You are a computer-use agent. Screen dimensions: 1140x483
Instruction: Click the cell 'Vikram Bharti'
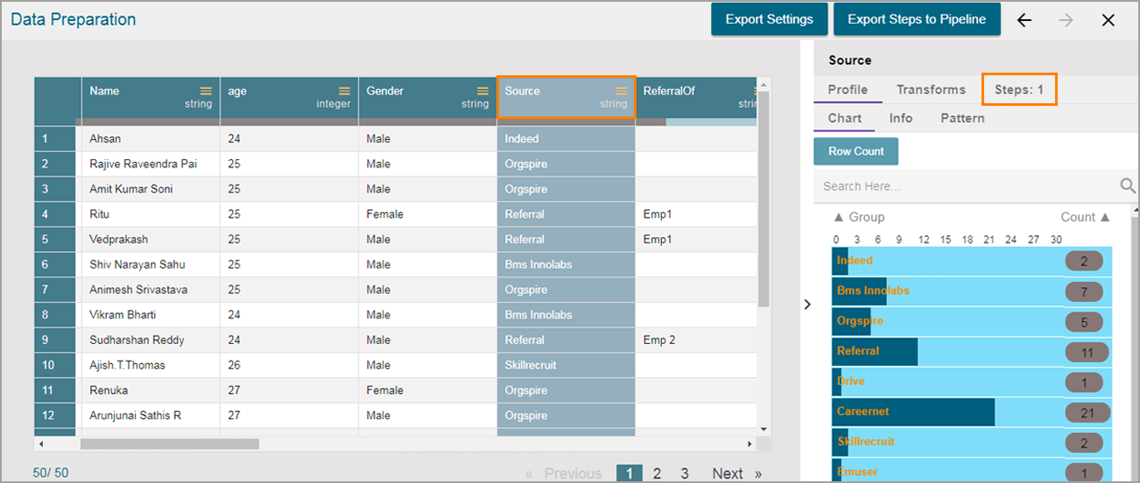(x=151, y=315)
